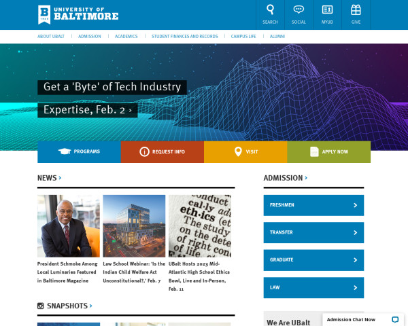Click the Request Info button label
Image resolution: width=408 pixels, height=326 pixels.
coord(169,152)
